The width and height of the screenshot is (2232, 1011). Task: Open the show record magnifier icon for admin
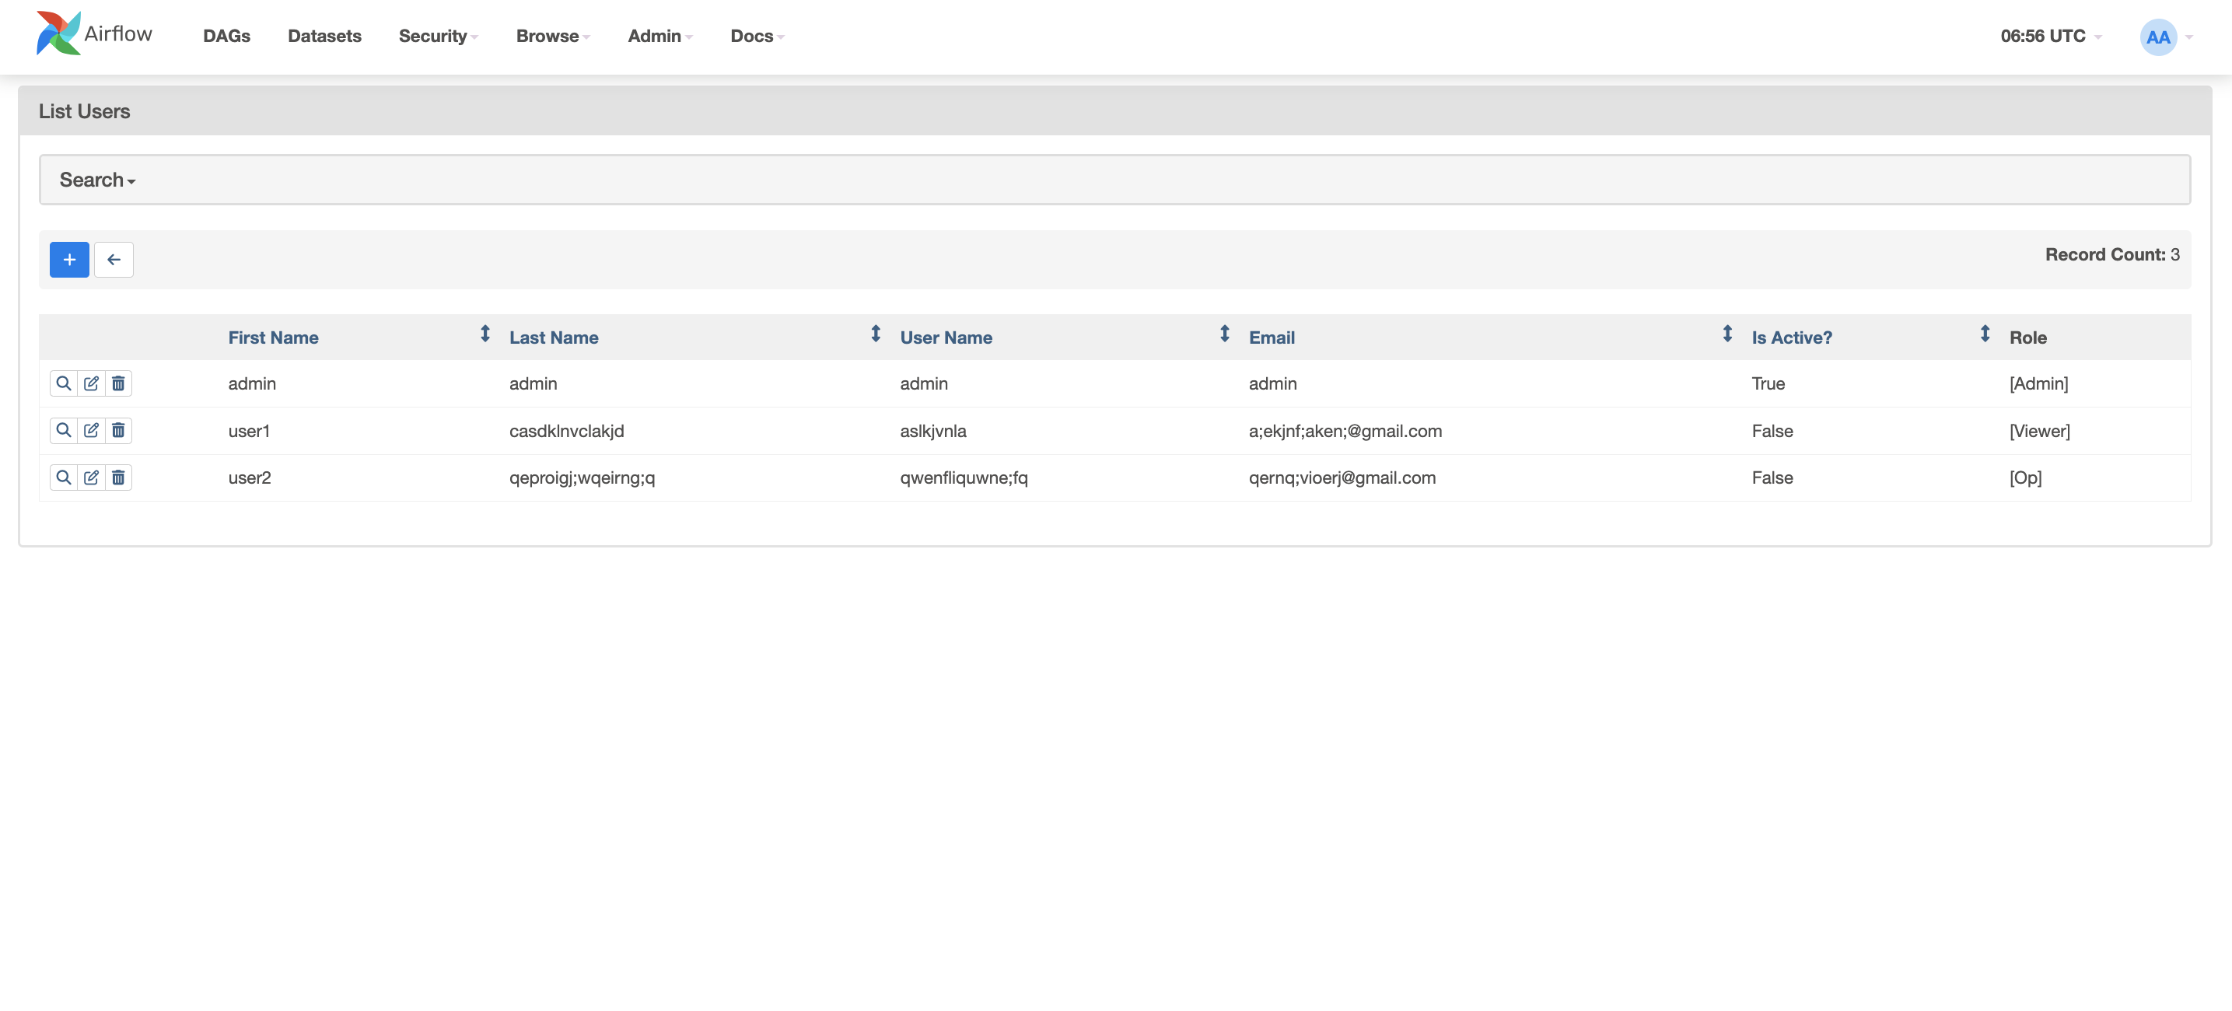coord(62,383)
